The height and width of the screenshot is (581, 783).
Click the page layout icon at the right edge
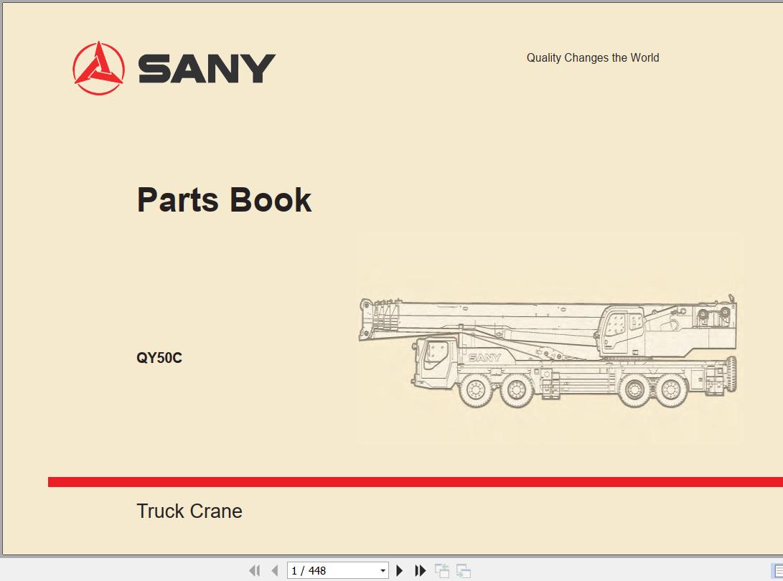[777, 570]
